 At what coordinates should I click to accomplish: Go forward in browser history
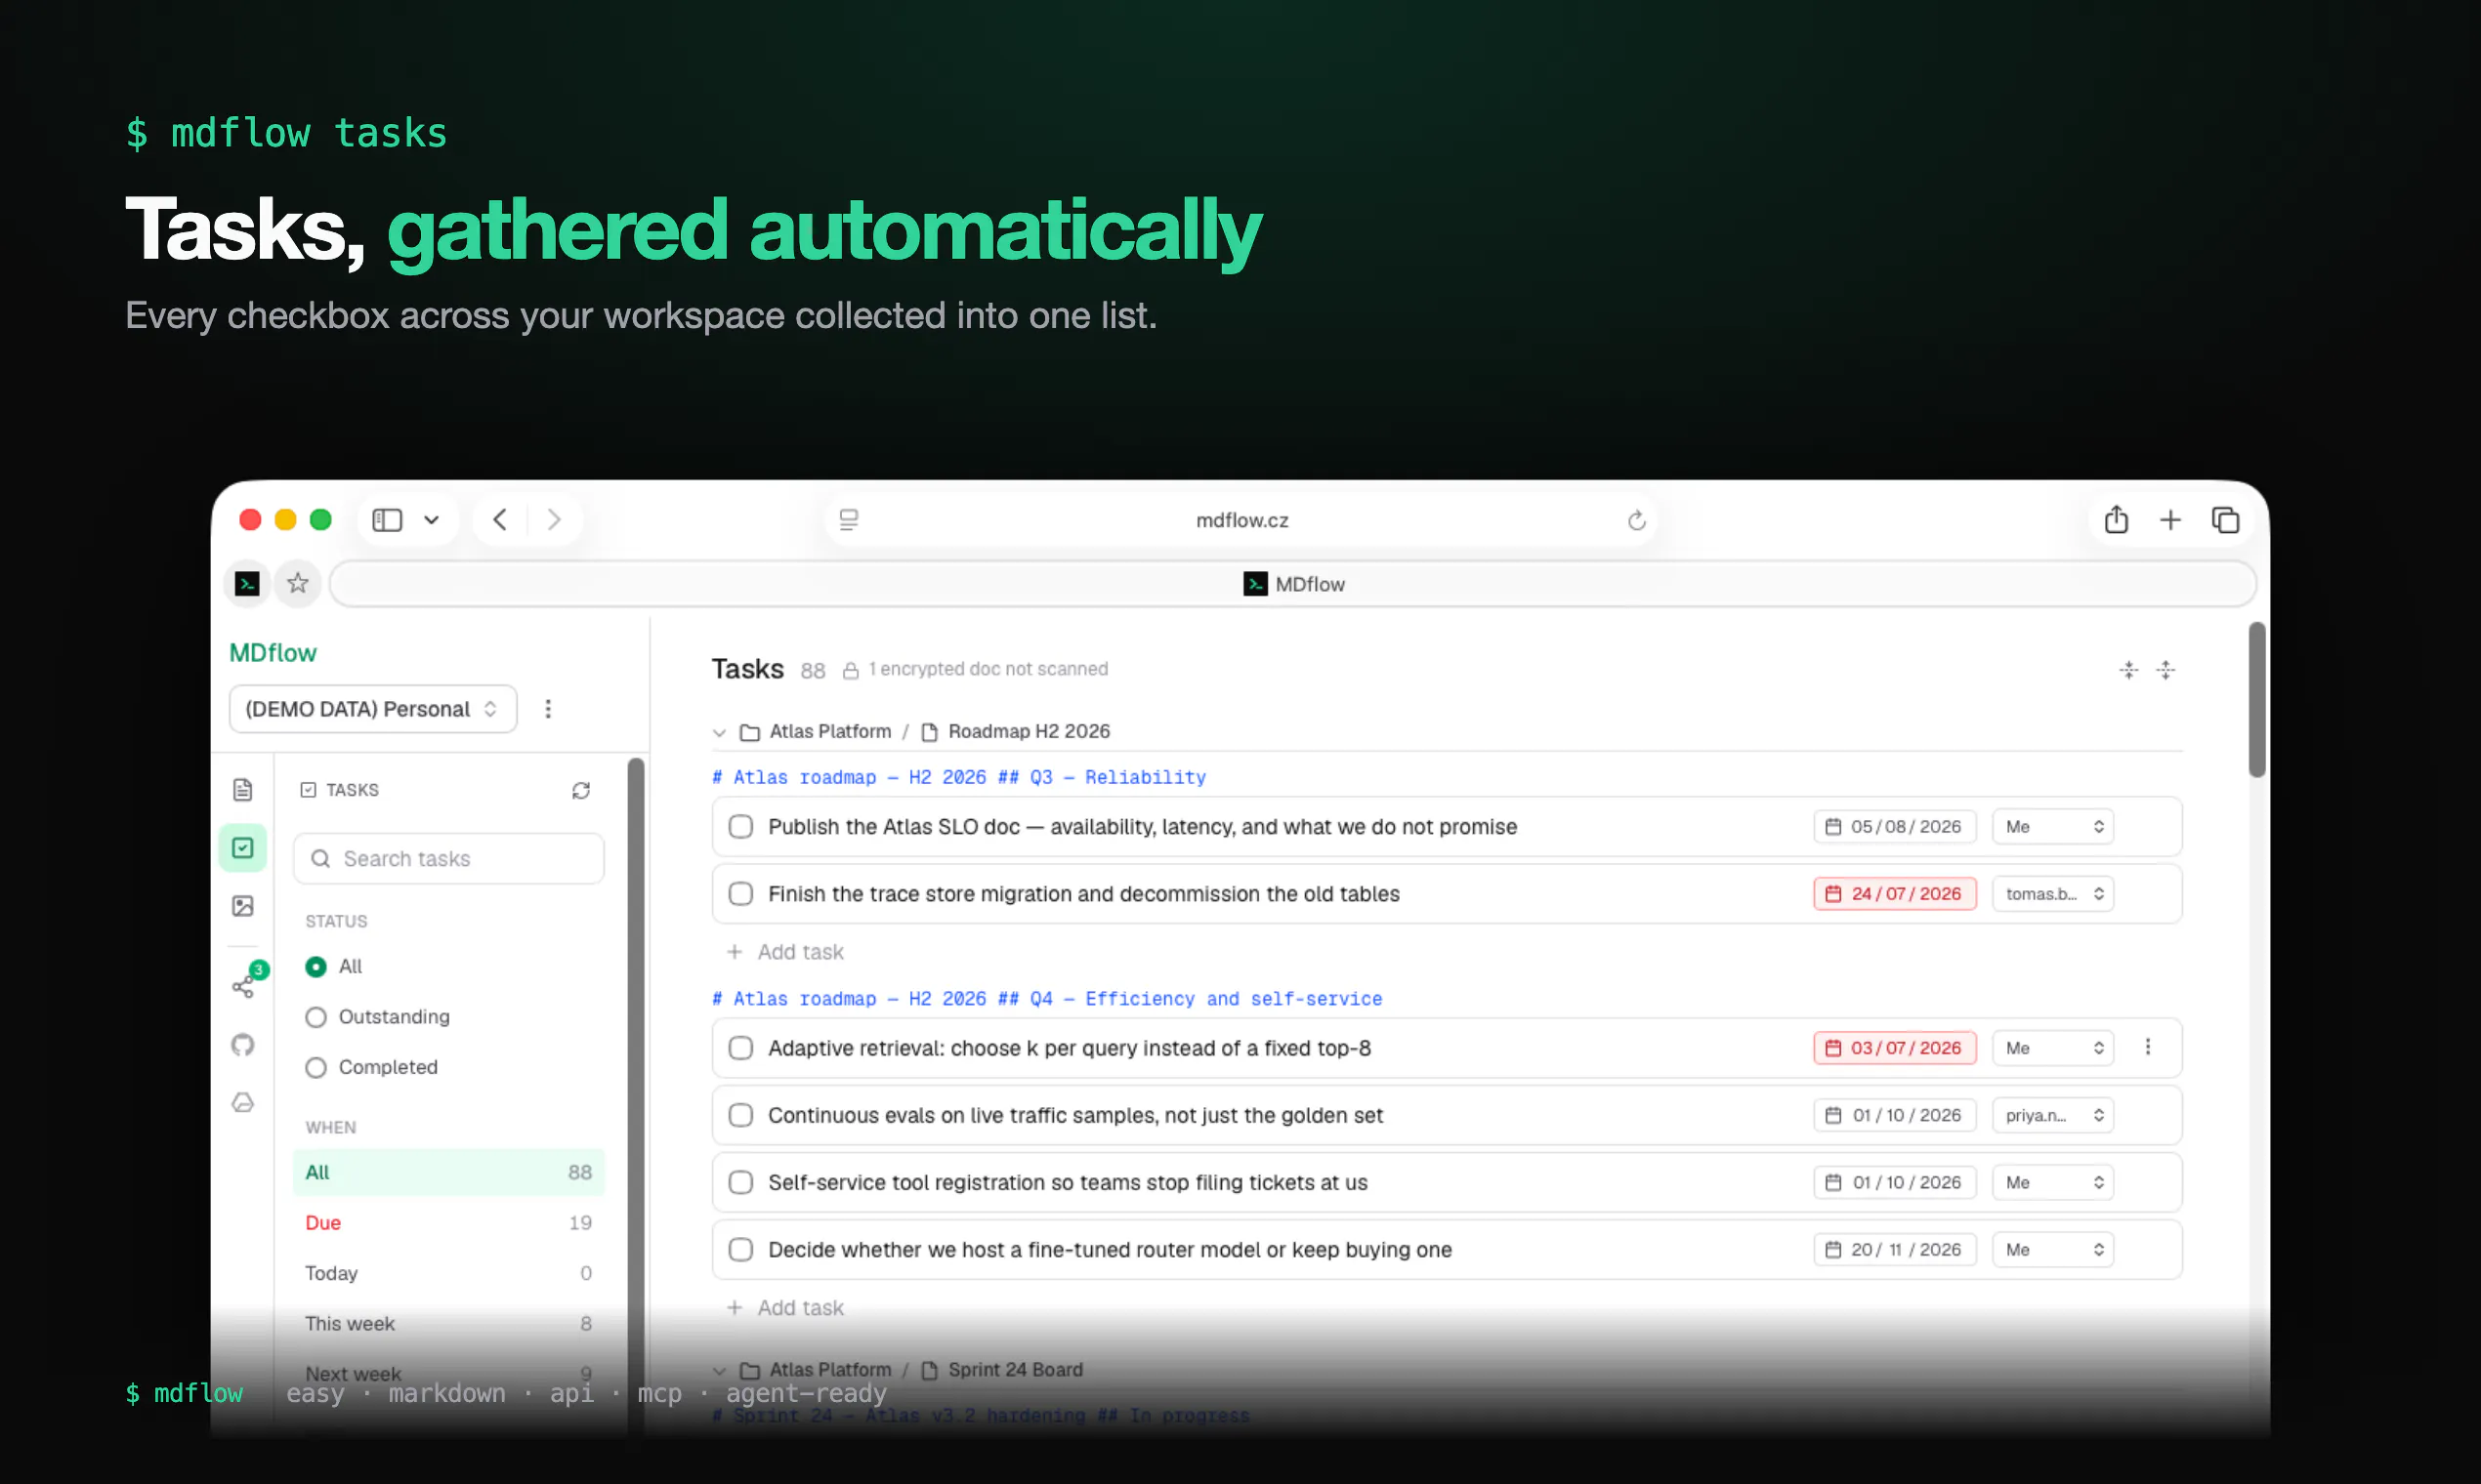pos(554,520)
